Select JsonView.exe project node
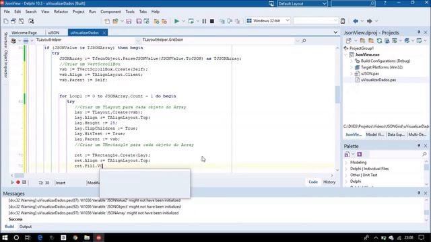Viewport: 431px width, 242px height. [367, 54]
